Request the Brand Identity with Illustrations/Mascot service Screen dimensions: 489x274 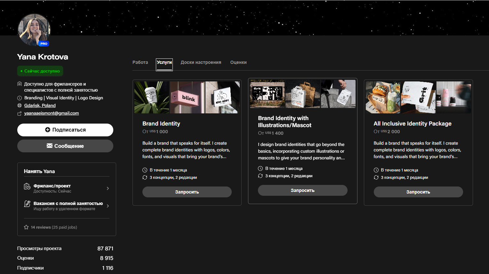(303, 190)
